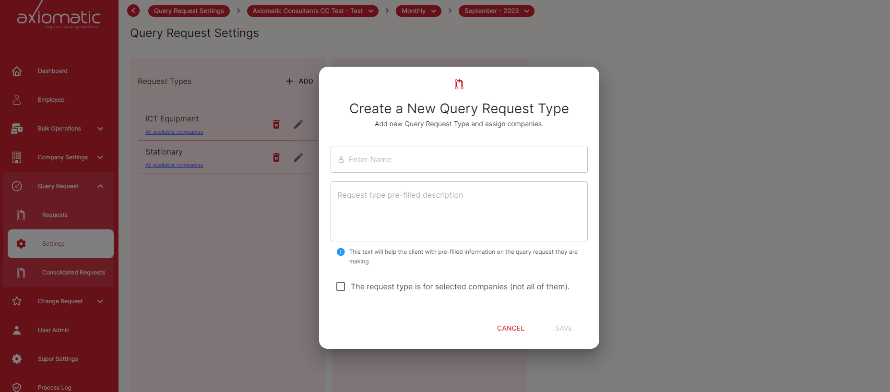
Task: Click the Process Log shield icon
Action: (x=17, y=387)
